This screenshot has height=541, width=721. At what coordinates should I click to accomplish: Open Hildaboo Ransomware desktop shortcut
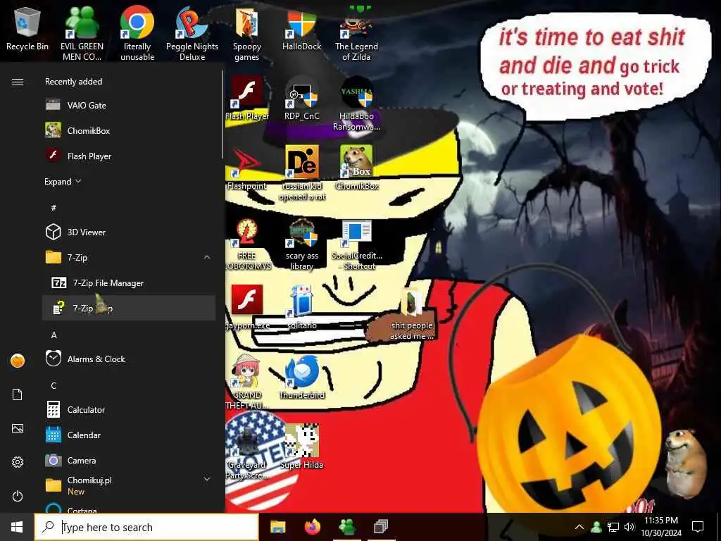[x=356, y=103]
